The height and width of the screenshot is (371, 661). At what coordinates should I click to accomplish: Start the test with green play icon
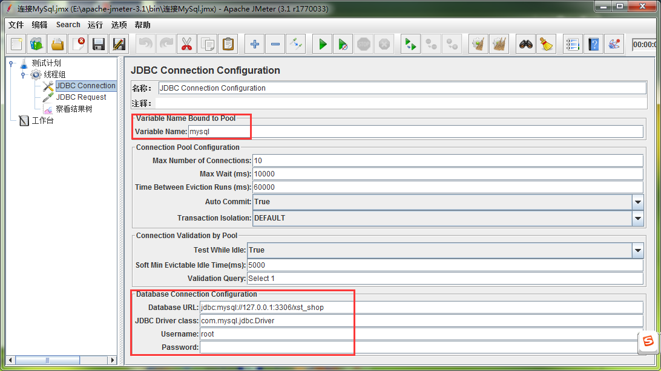point(323,44)
